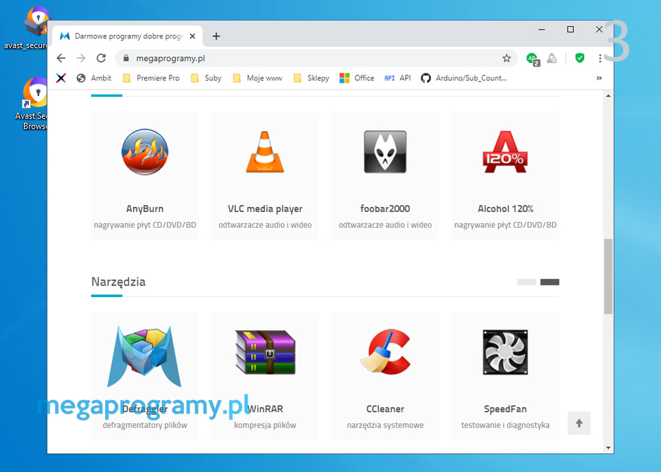
Task: Open the Alcohol 120% title link
Action: 505,209
